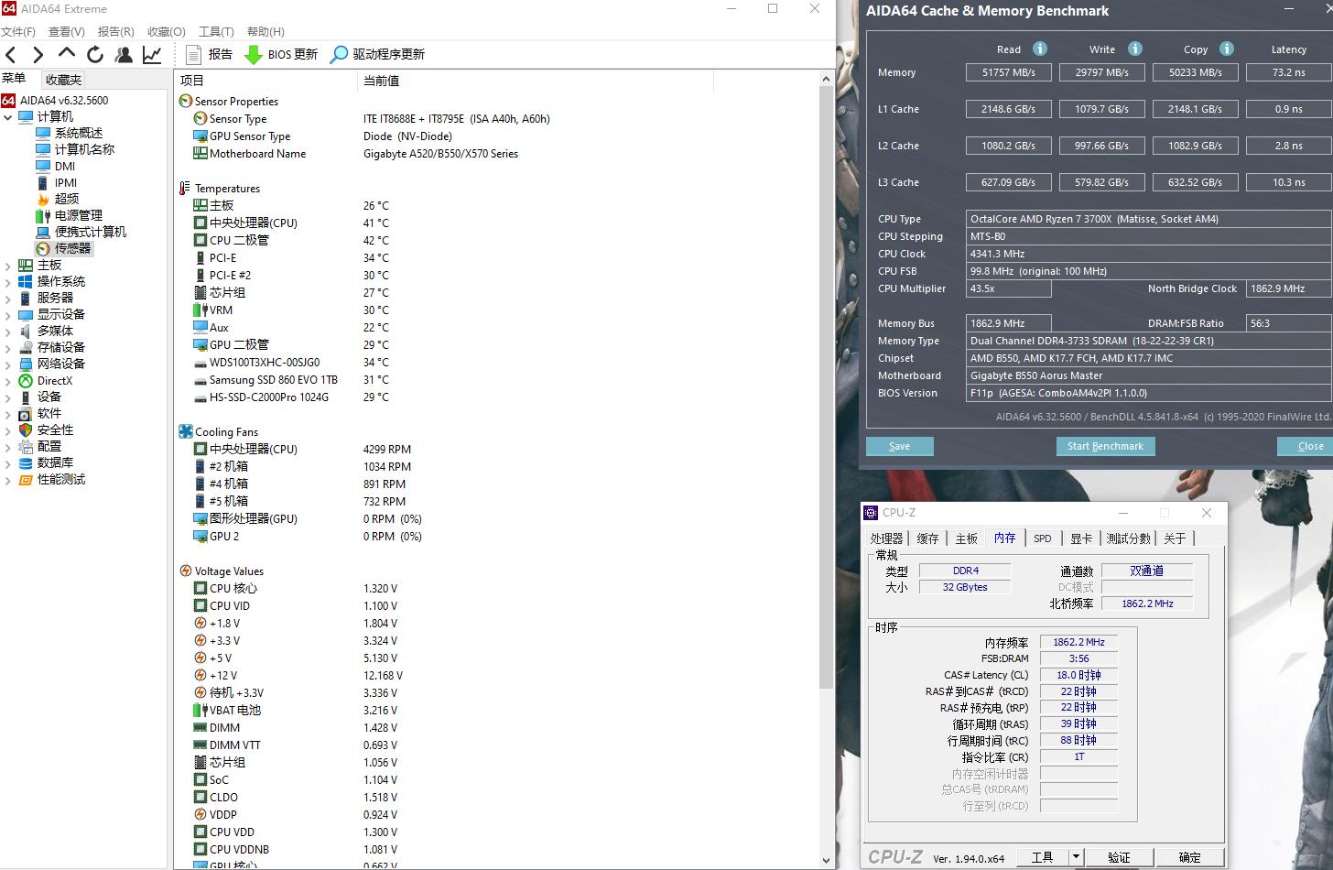The width and height of the screenshot is (1333, 870).
Task: Switch to the SPD tab in CPU-Z
Action: click(x=1043, y=538)
